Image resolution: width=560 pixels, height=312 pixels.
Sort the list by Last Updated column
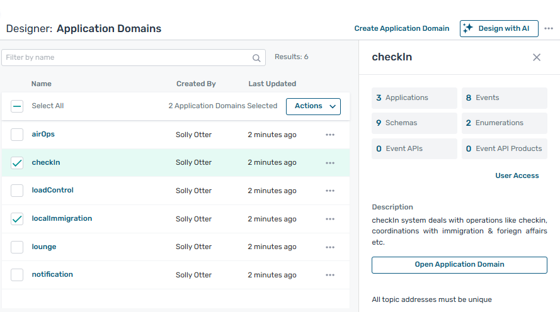[x=272, y=84]
